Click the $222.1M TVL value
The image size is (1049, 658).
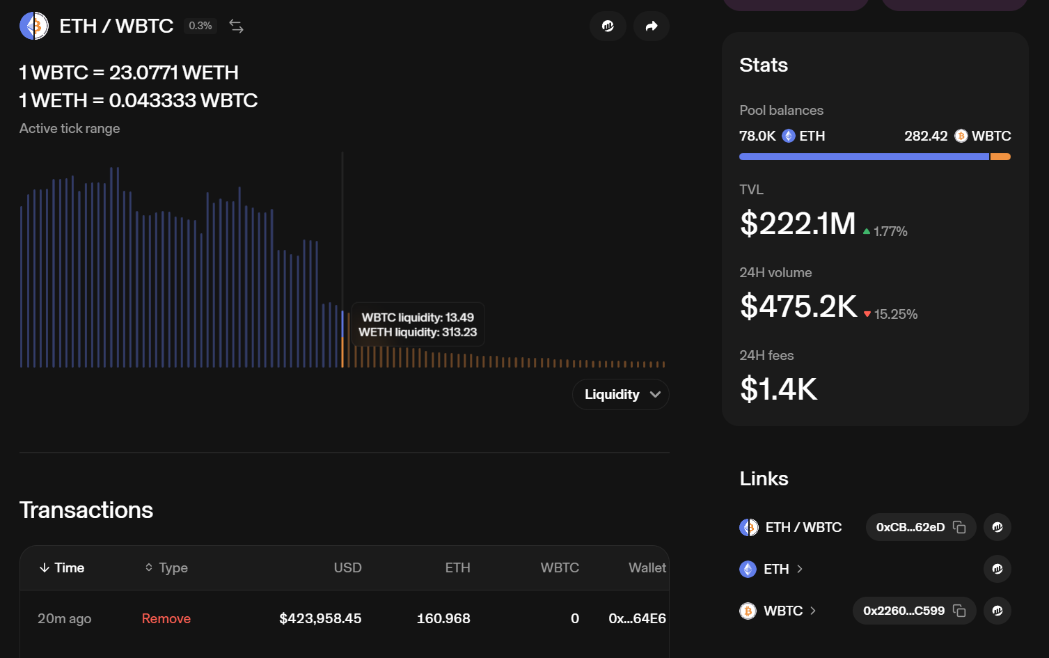798,224
